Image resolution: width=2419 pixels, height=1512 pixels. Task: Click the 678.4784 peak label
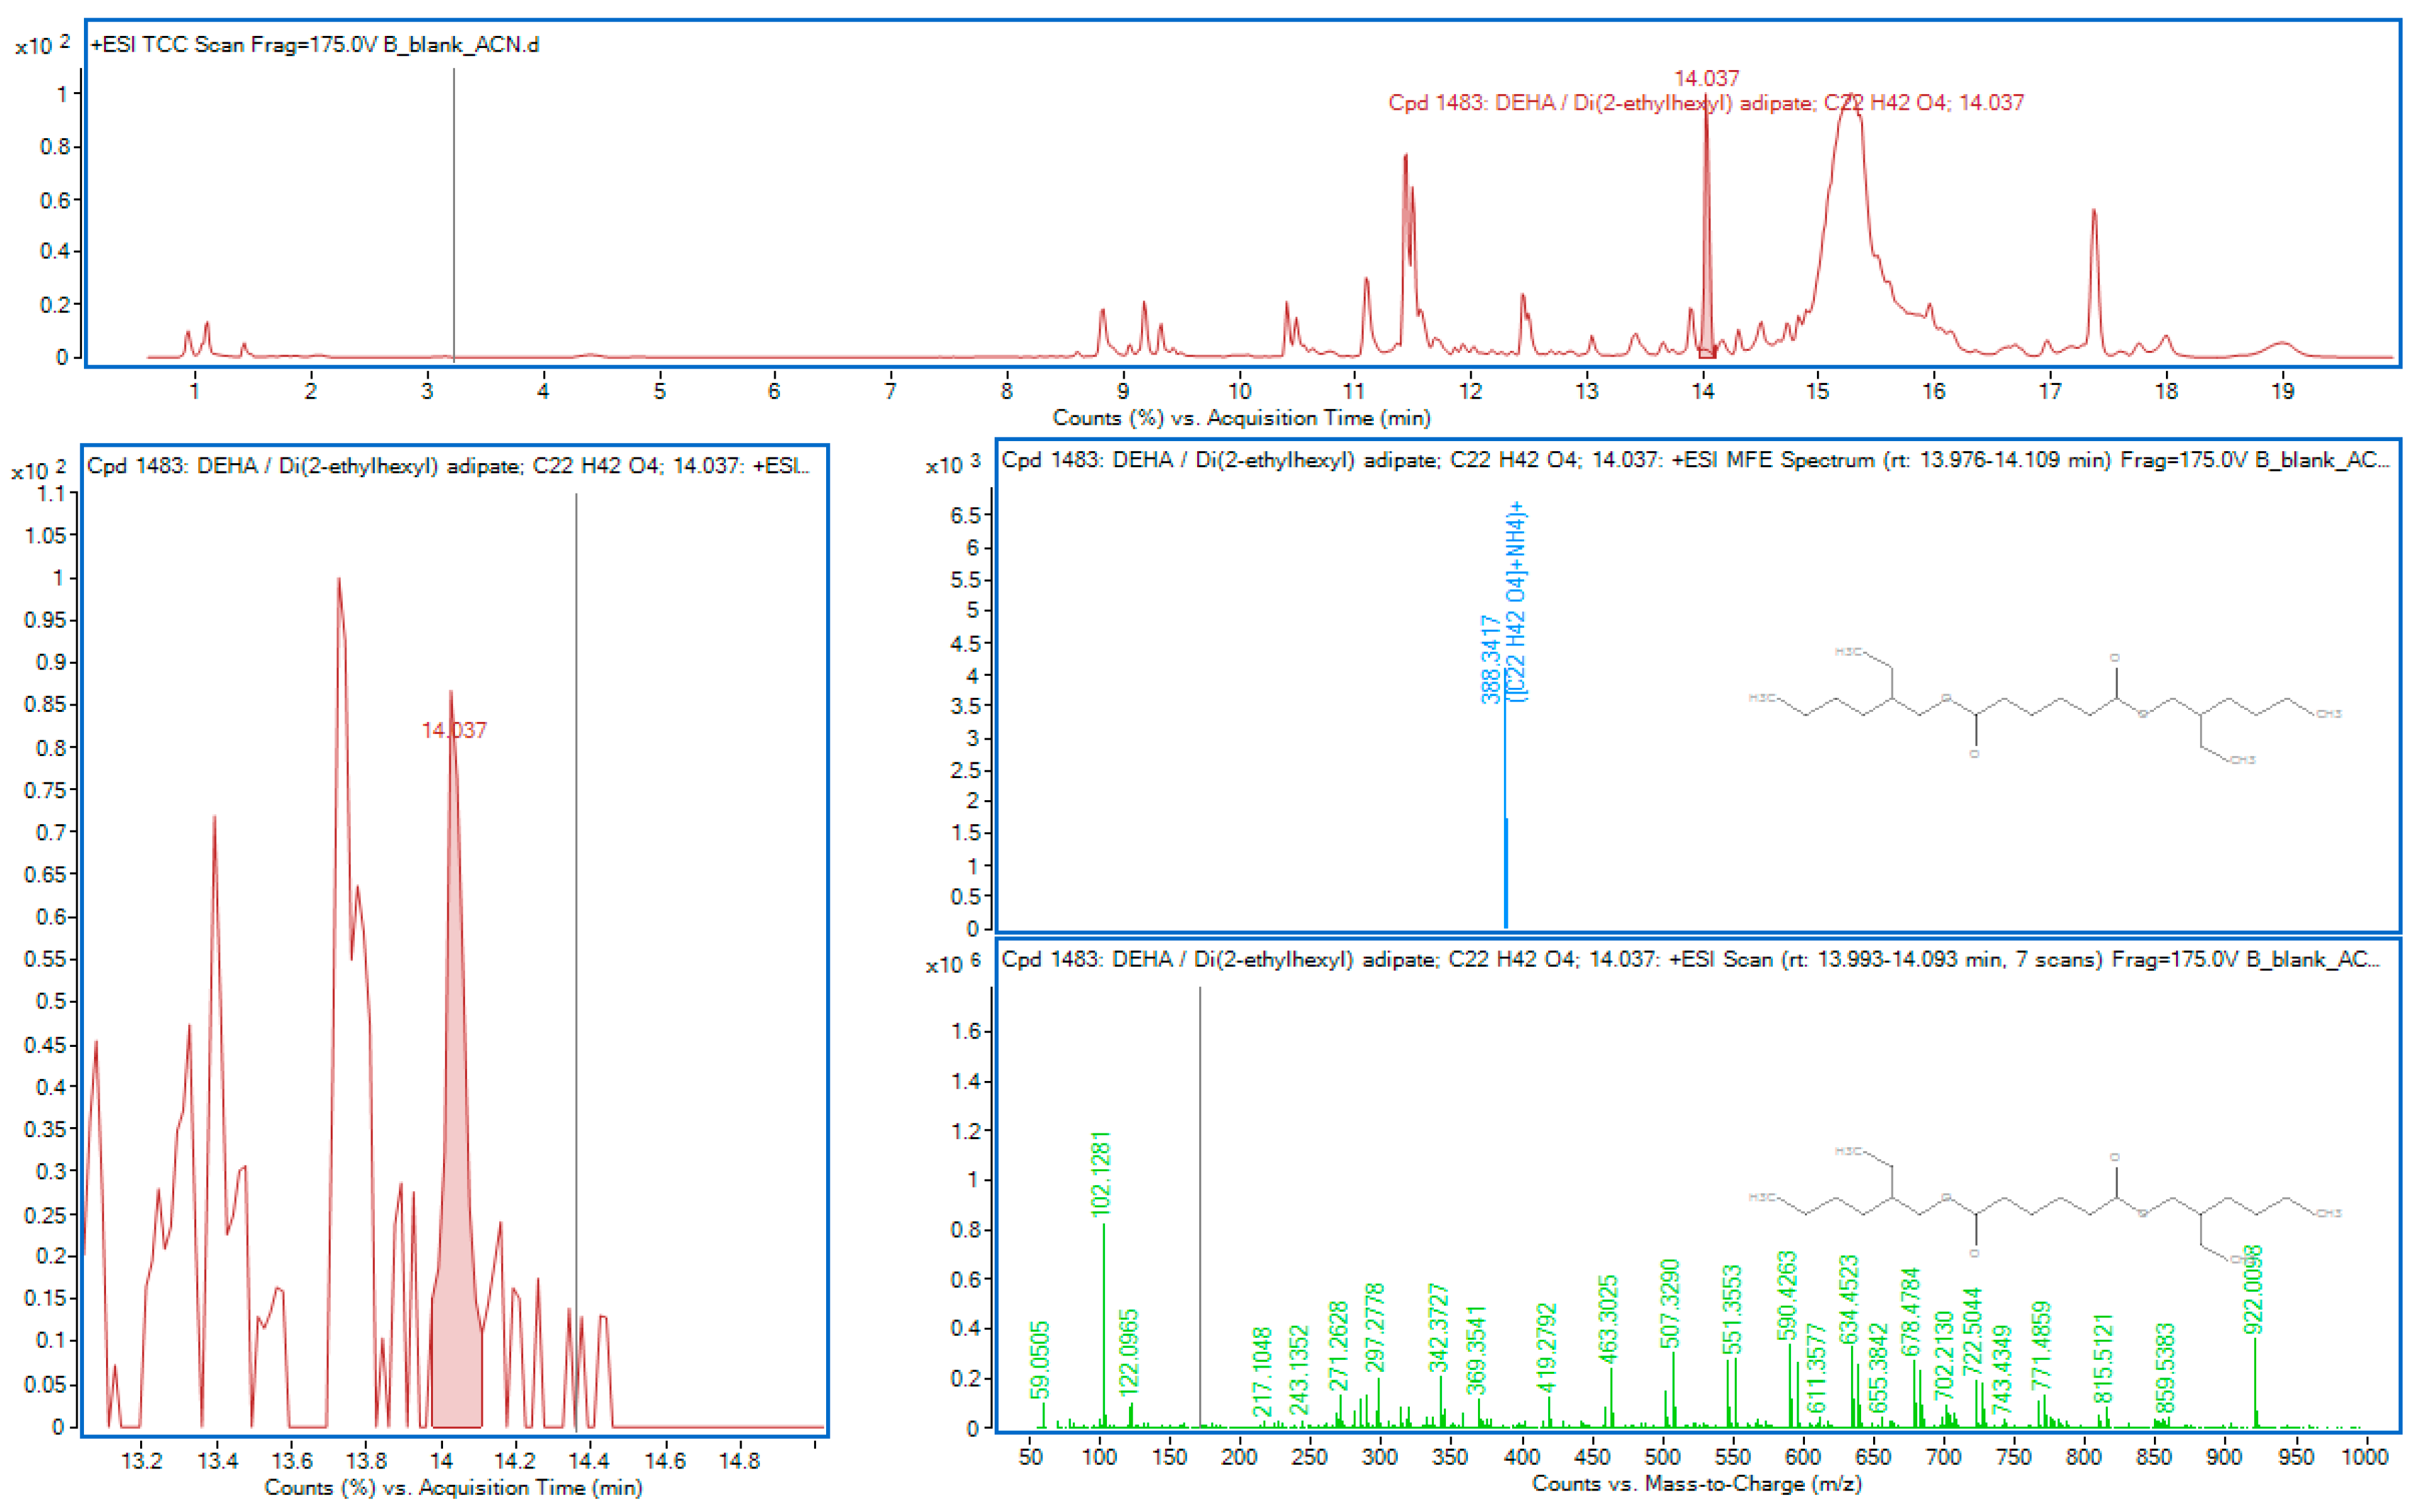(x=1910, y=1312)
